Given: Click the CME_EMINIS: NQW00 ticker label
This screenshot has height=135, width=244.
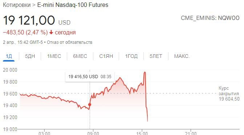Looking at the screenshot, I should [x=210, y=18].
